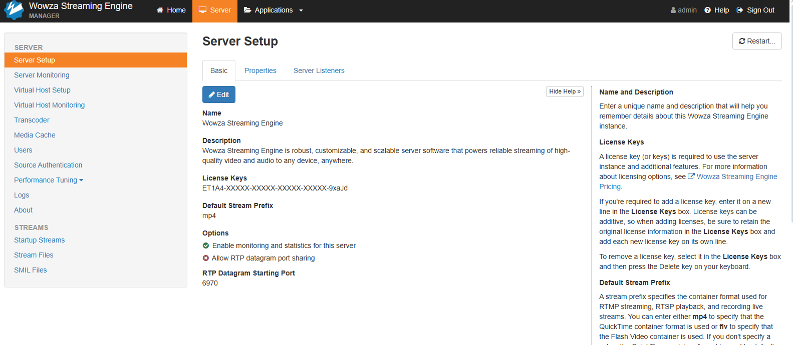793x345 pixels.
Task: Click the admin user icon
Action: click(673, 10)
